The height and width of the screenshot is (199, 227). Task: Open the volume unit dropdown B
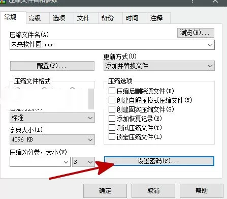[x=83, y=162]
